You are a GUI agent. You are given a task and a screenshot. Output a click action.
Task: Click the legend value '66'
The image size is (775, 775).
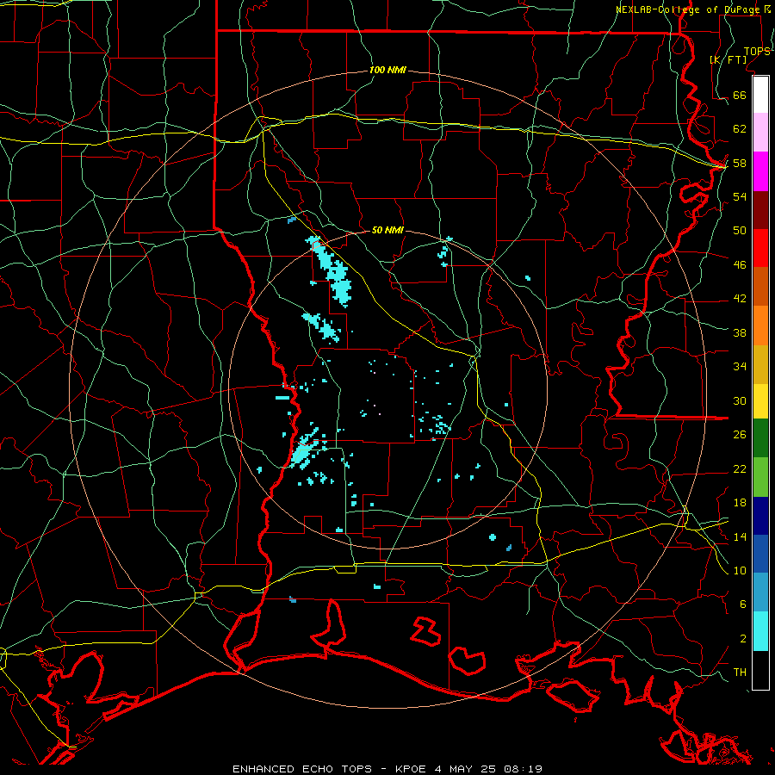(x=740, y=95)
